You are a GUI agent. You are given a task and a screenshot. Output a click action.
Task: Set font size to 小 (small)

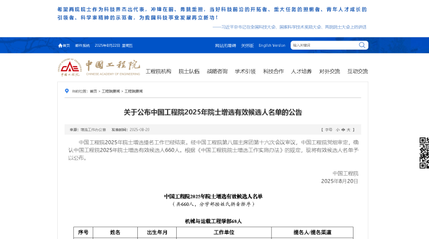tap(337, 129)
